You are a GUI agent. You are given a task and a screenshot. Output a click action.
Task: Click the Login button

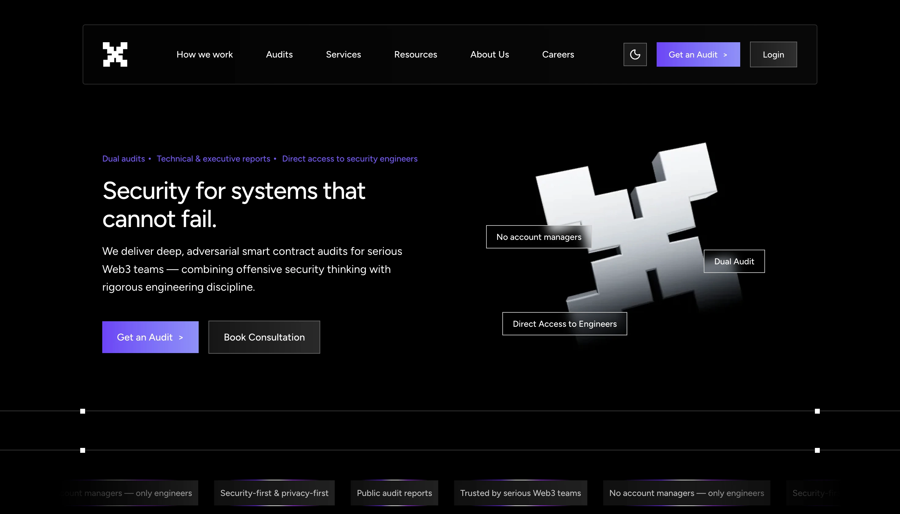773,54
